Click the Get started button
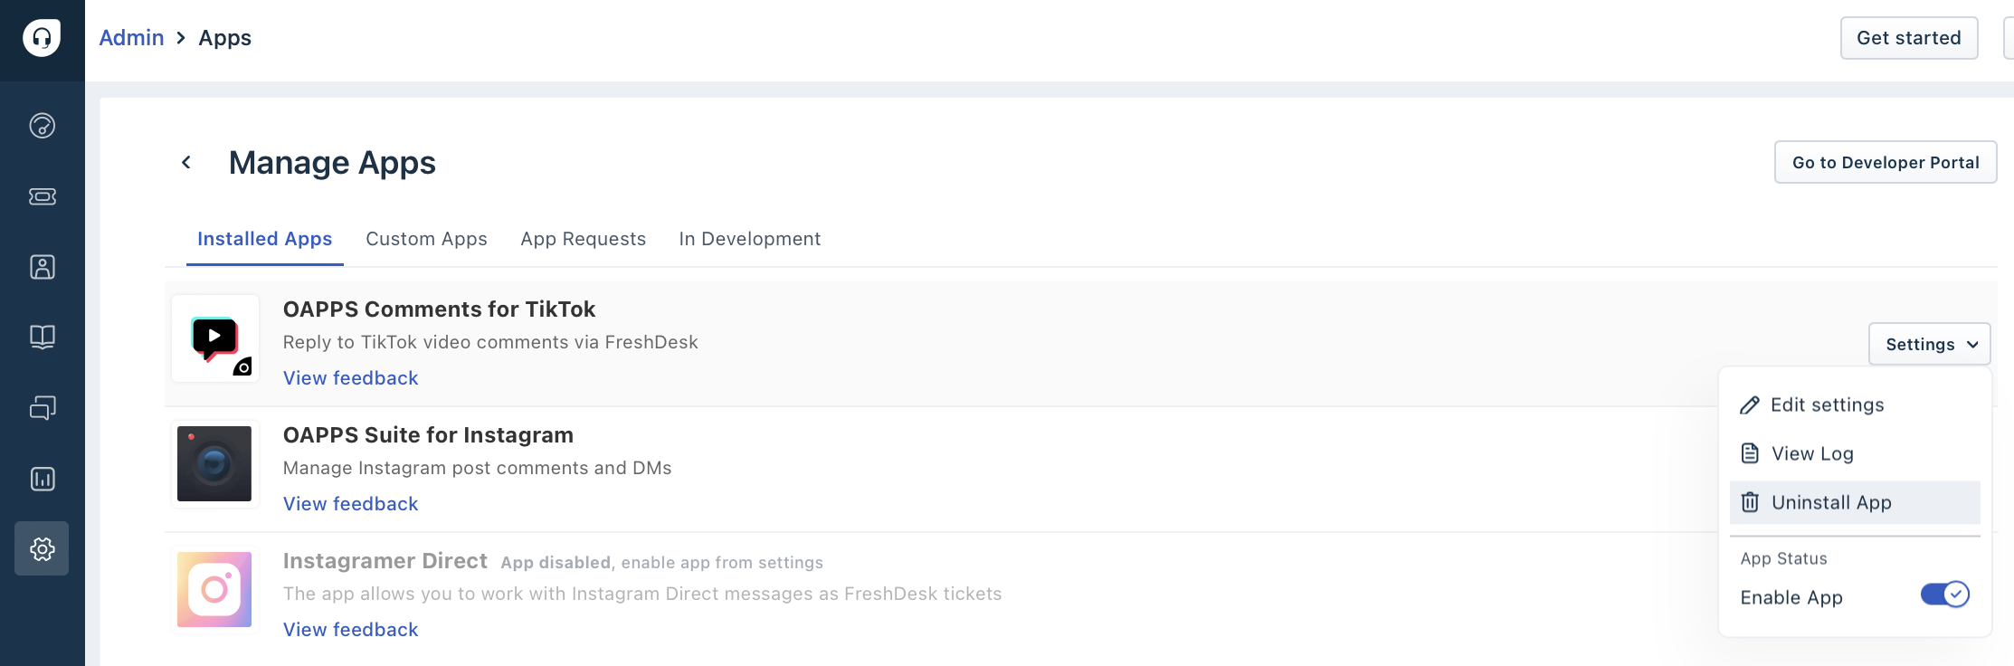The height and width of the screenshot is (666, 2014). coord(1909,38)
